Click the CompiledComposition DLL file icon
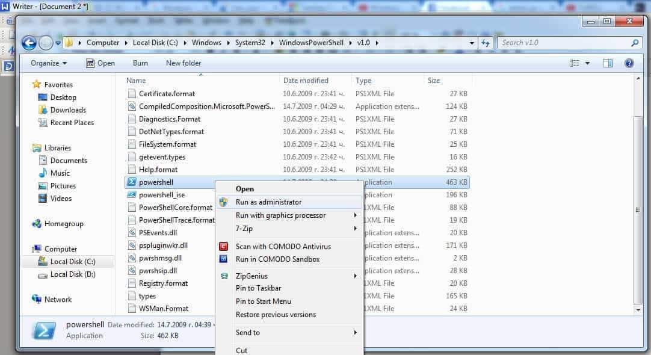 pos(132,106)
